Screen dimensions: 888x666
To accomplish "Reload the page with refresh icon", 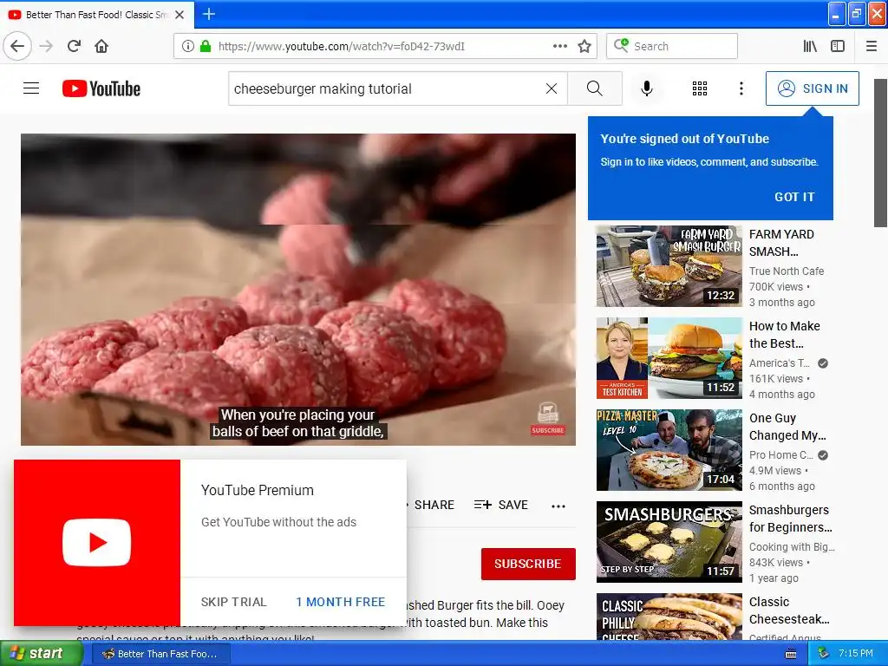I will click(74, 46).
